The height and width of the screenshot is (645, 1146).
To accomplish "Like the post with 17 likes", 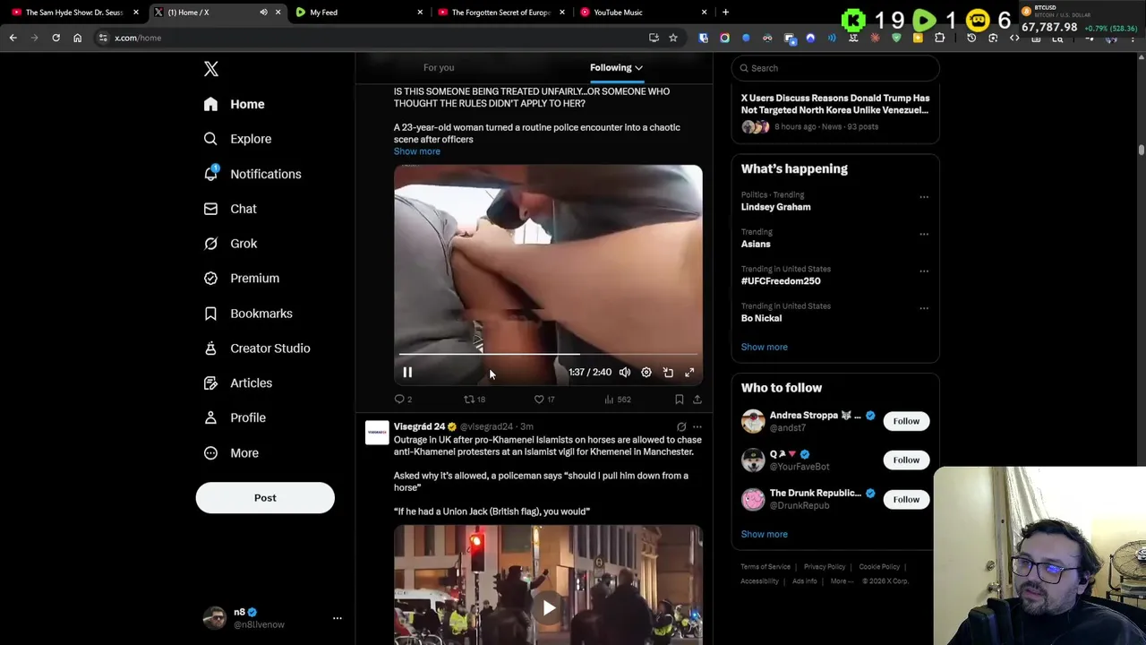I will (x=544, y=400).
